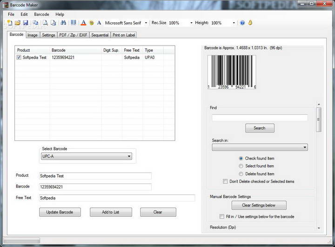This screenshot has height=247, width=335.
Task: Click the Update Barcode button
Action: pos(60,212)
